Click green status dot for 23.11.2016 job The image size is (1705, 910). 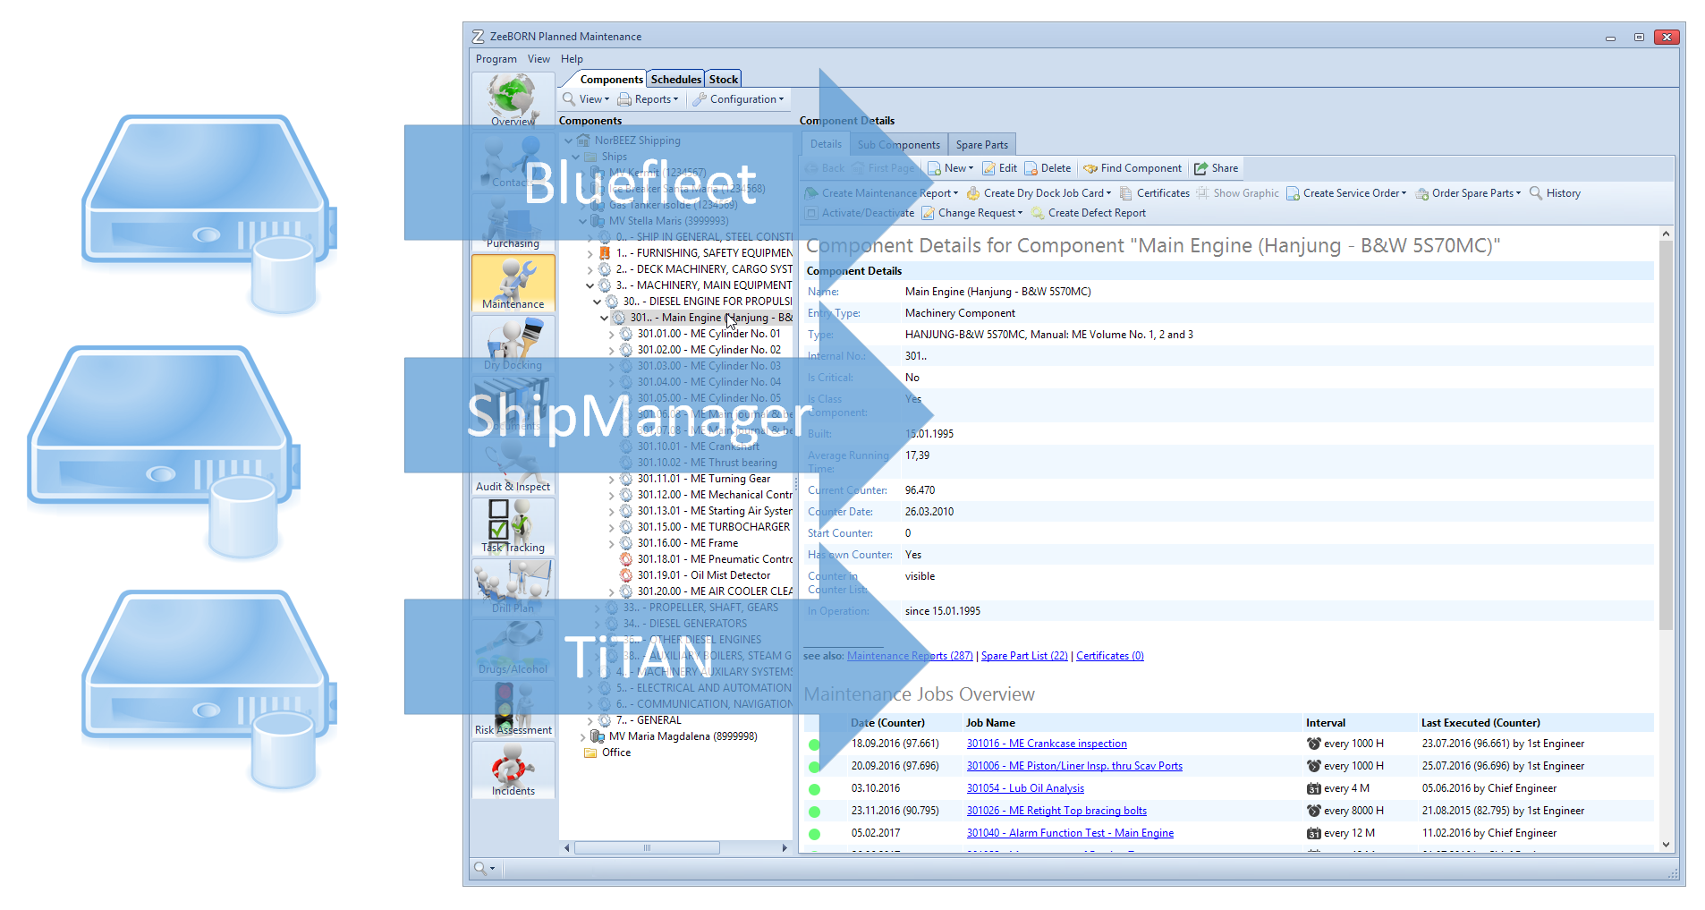click(814, 812)
